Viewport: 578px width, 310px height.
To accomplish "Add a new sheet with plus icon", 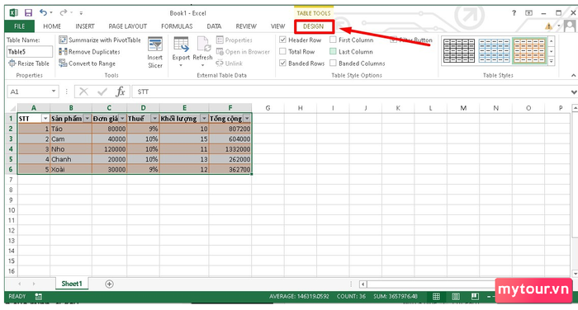I will (109, 284).
